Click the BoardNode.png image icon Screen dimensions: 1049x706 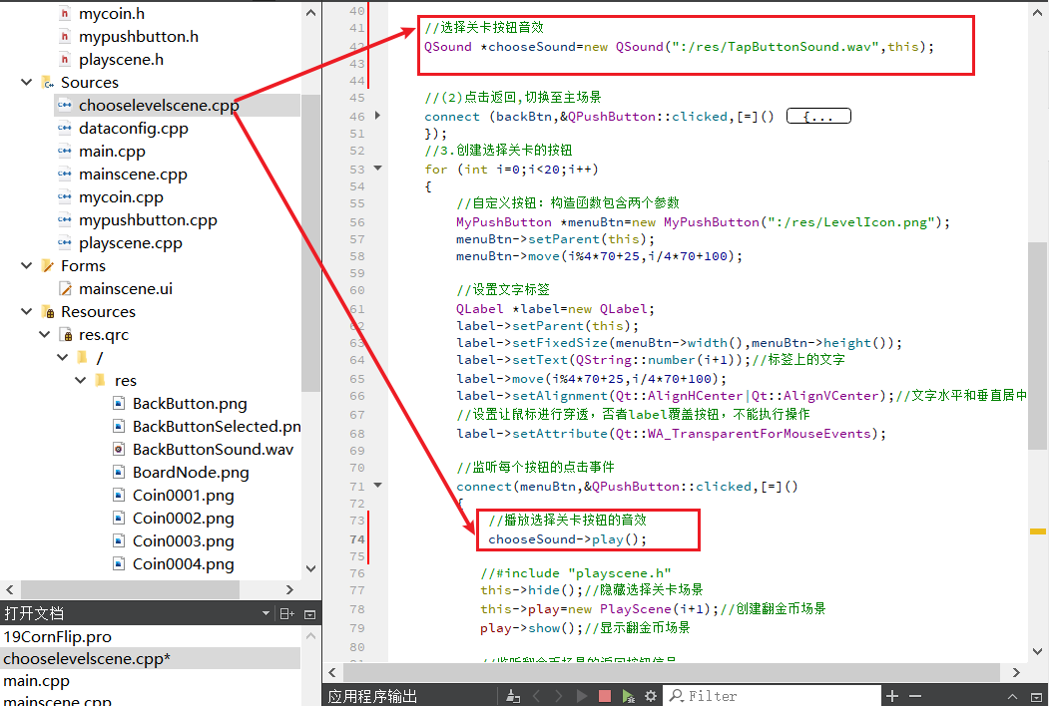tap(119, 472)
